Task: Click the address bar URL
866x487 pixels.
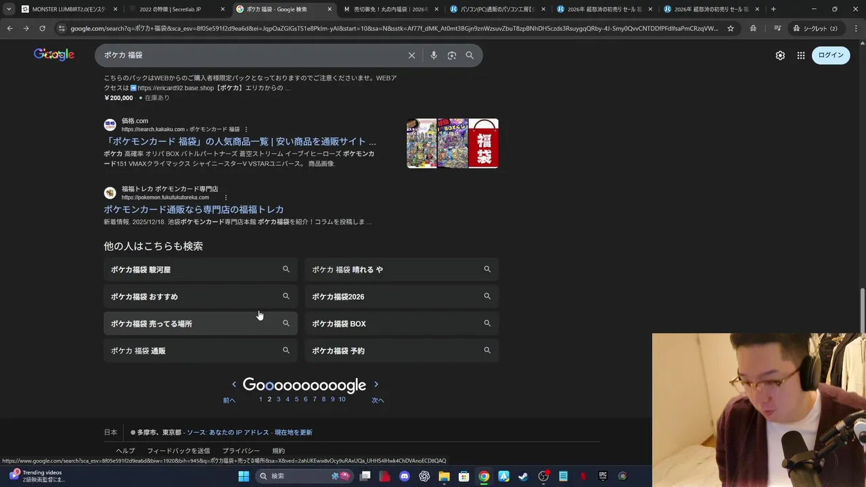Action: (394, 28)
